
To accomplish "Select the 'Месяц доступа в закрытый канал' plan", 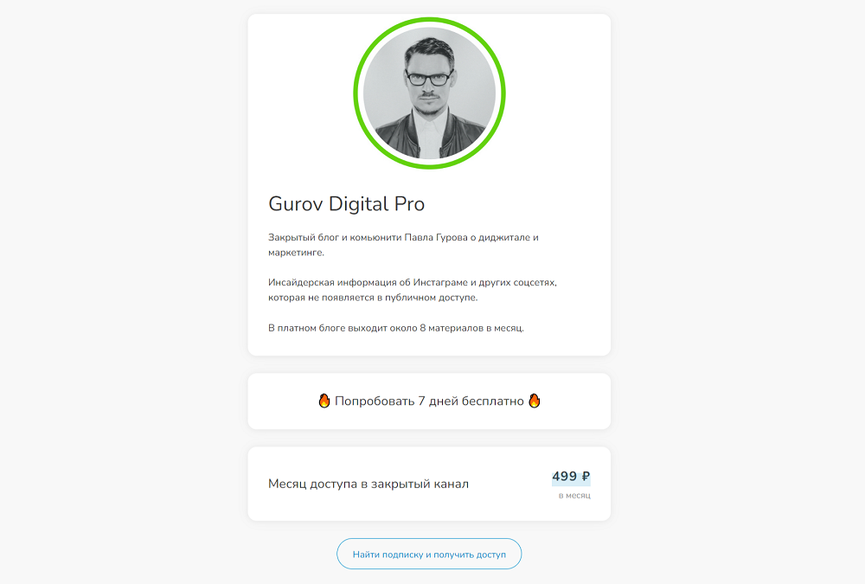I will [429, 484].
